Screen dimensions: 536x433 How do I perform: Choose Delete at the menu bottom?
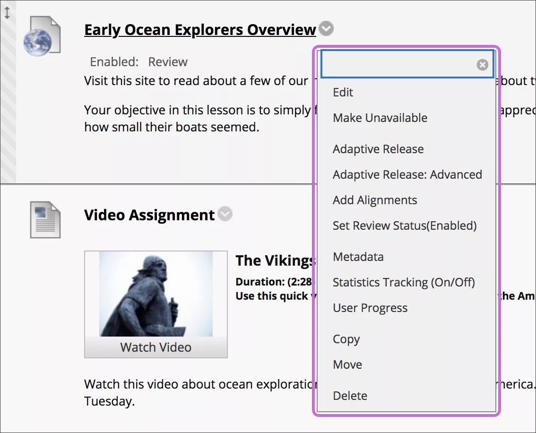pos(350,396)
